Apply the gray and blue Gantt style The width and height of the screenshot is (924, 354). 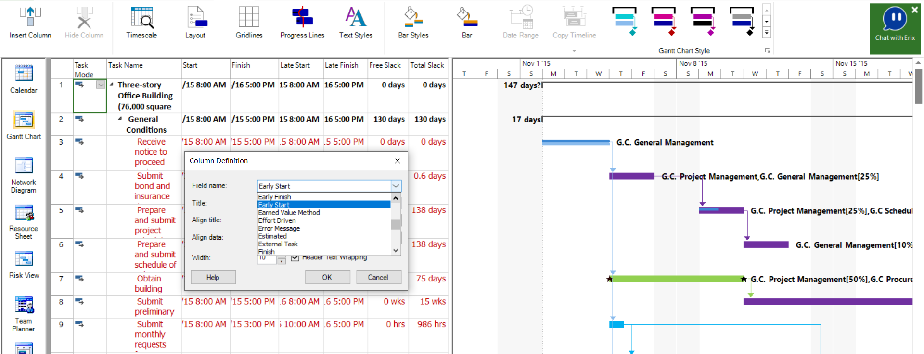tap(742, 21)
